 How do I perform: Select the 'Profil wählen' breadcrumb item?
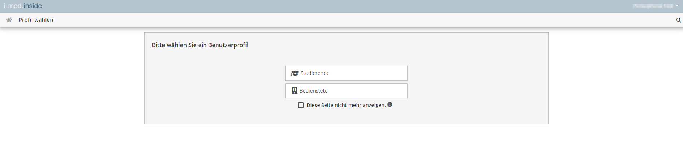click(36, 20)
